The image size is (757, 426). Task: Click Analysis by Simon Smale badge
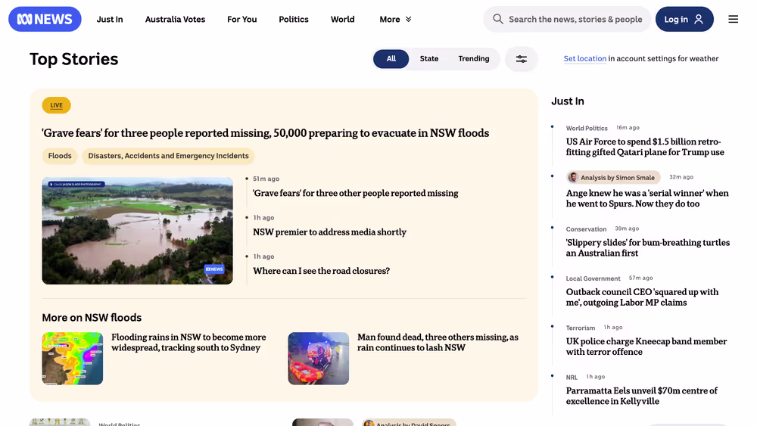coord(614,178)
